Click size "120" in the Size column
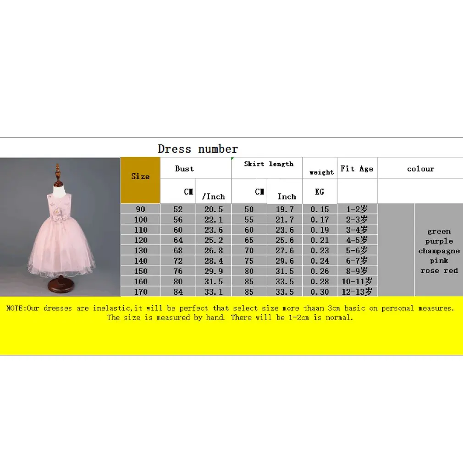The image size is (463, 463). pos(141,240)
